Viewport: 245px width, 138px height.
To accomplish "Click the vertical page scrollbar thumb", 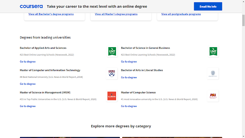I will pos(243,20).
